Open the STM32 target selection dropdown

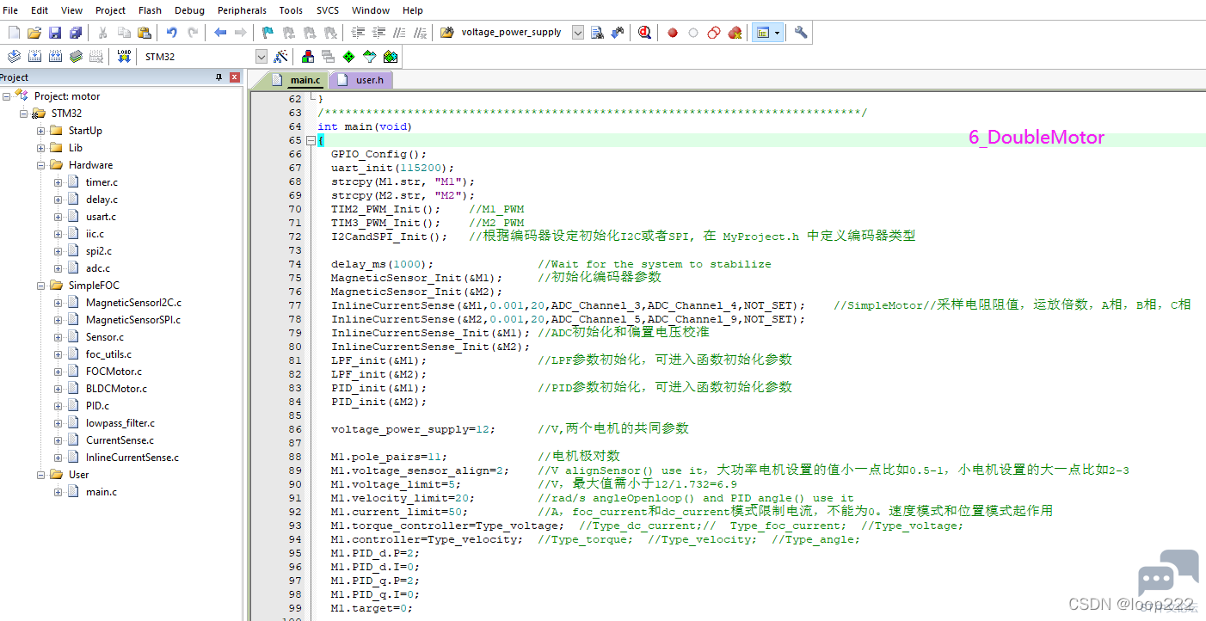262,57
